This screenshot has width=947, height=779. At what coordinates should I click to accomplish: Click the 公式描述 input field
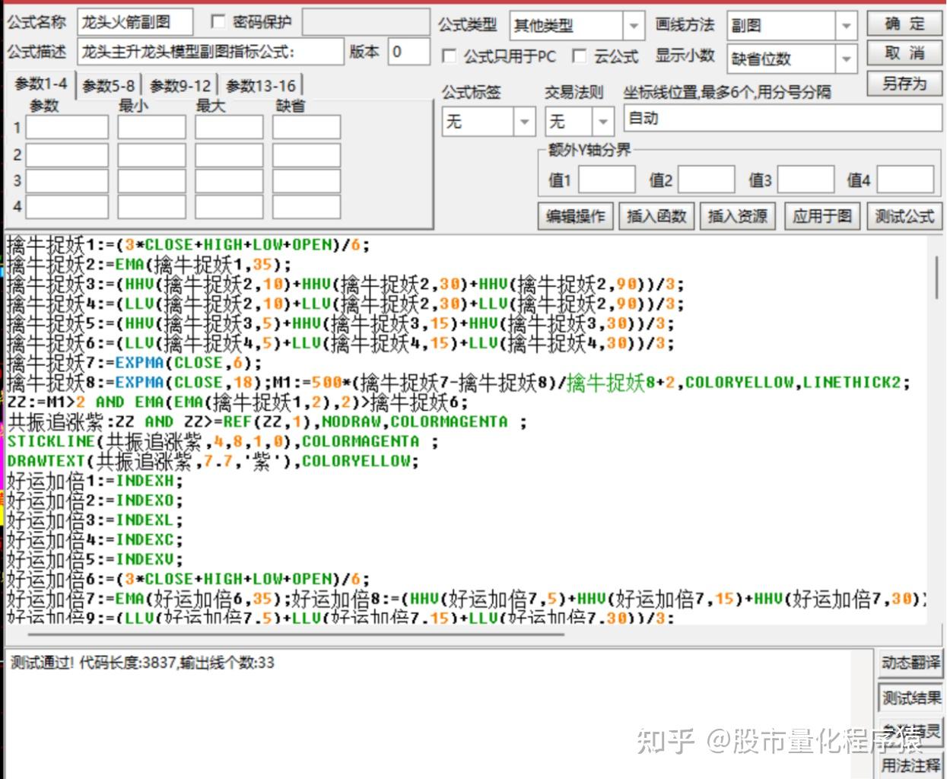tap(211, 52)
